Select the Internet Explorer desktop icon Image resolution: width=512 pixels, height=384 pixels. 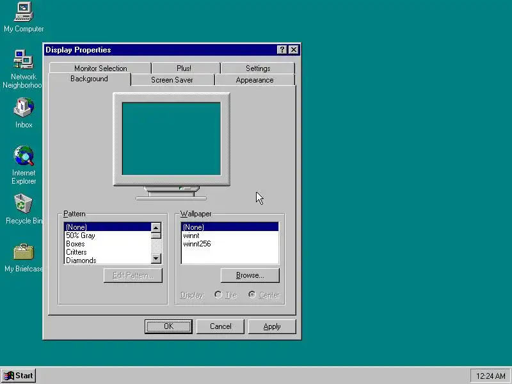(24, 165)
